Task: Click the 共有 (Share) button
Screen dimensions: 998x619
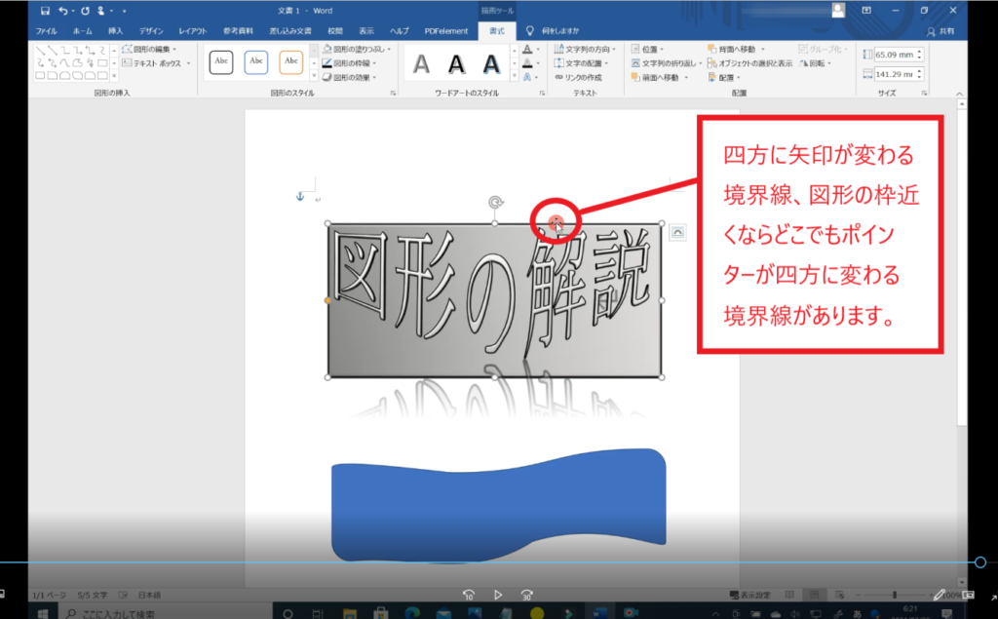Action: tap(940, 31)
